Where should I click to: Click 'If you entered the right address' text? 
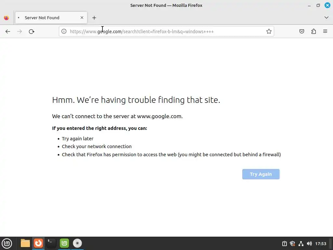[x=100, y=128]
